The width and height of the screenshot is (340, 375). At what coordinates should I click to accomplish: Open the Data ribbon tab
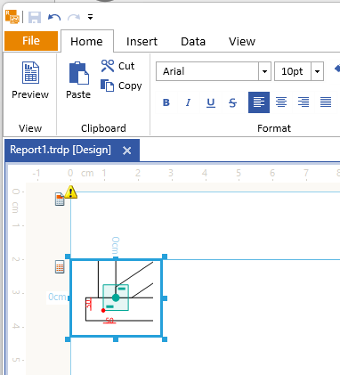click(193, 42)
